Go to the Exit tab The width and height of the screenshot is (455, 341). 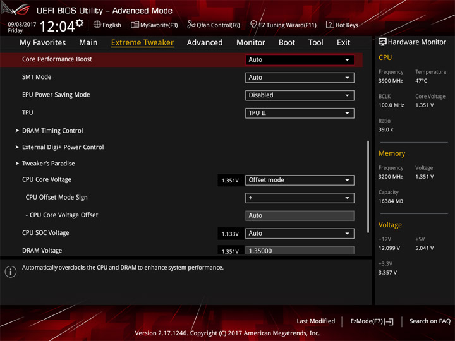[343, 43]
